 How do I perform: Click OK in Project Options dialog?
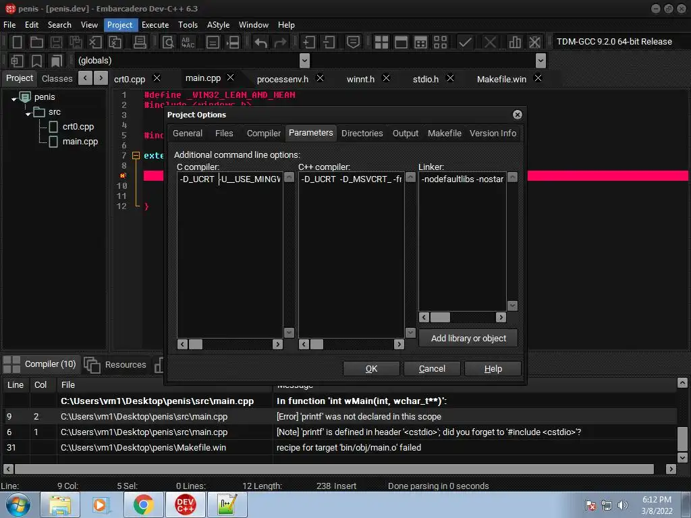pos(371,369)
